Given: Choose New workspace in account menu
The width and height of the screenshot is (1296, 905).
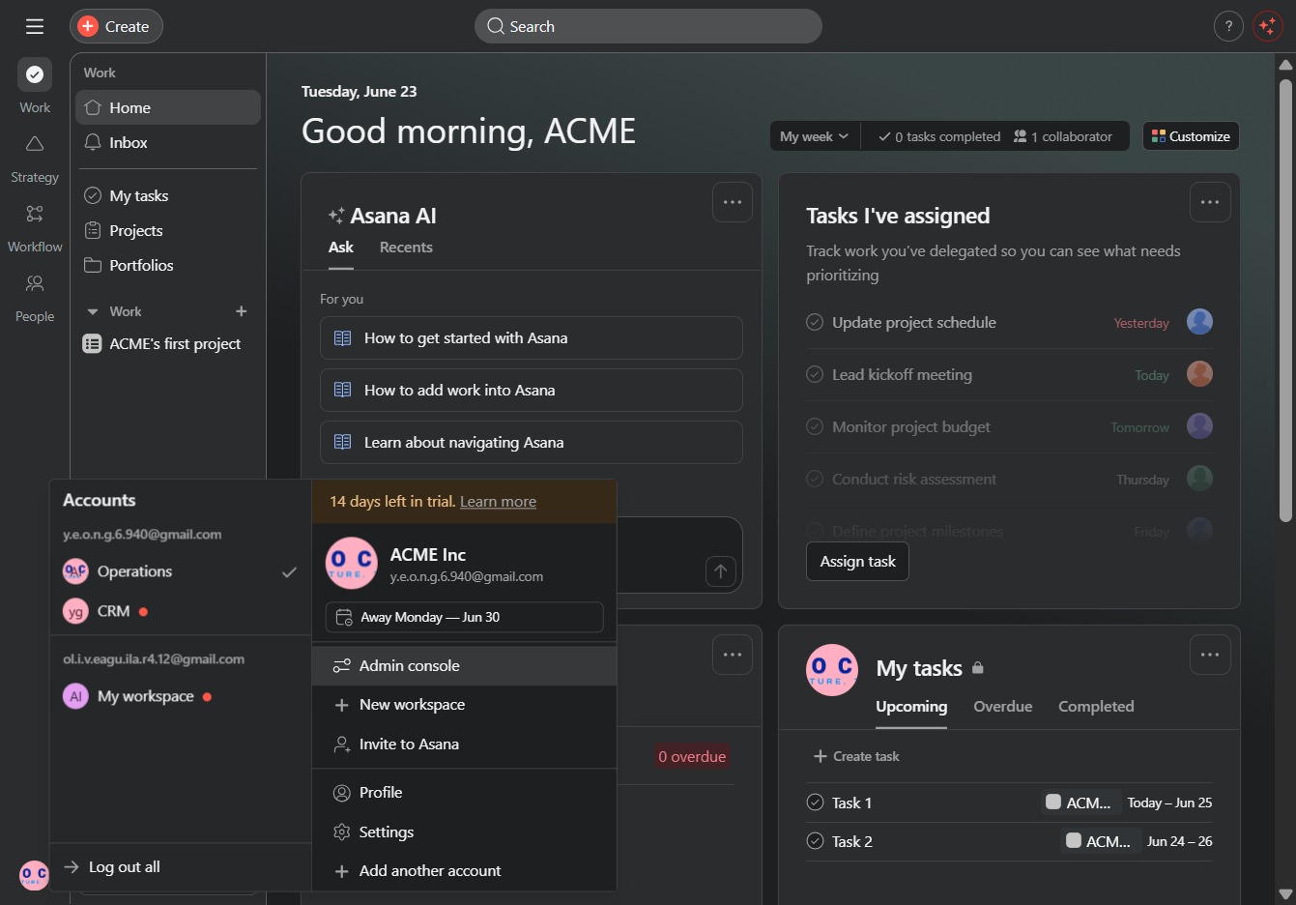Looking at the screenshot, I should click(x=464, y=705).
